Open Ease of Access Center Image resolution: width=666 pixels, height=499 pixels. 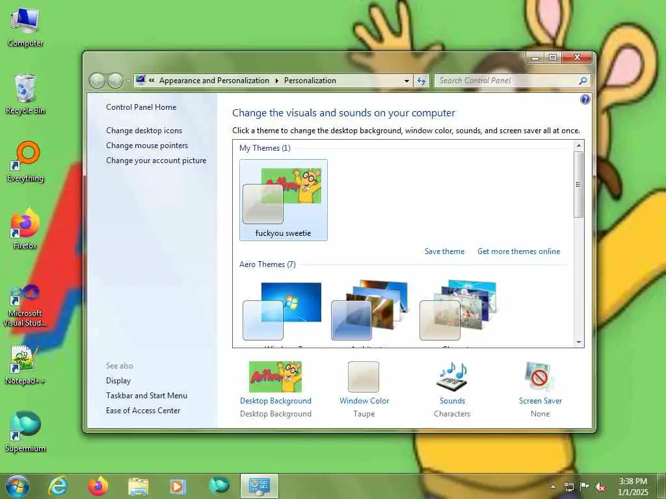[x=143, y=411]
